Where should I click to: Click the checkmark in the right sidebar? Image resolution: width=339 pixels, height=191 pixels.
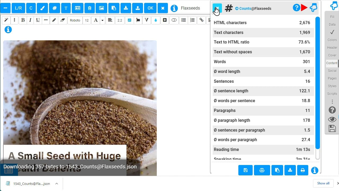pos(332,32)
